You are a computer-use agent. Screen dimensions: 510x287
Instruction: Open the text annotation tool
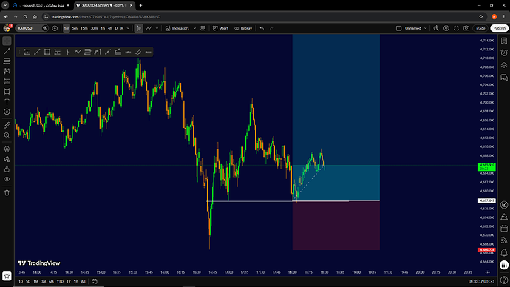[x=7, y=101]
